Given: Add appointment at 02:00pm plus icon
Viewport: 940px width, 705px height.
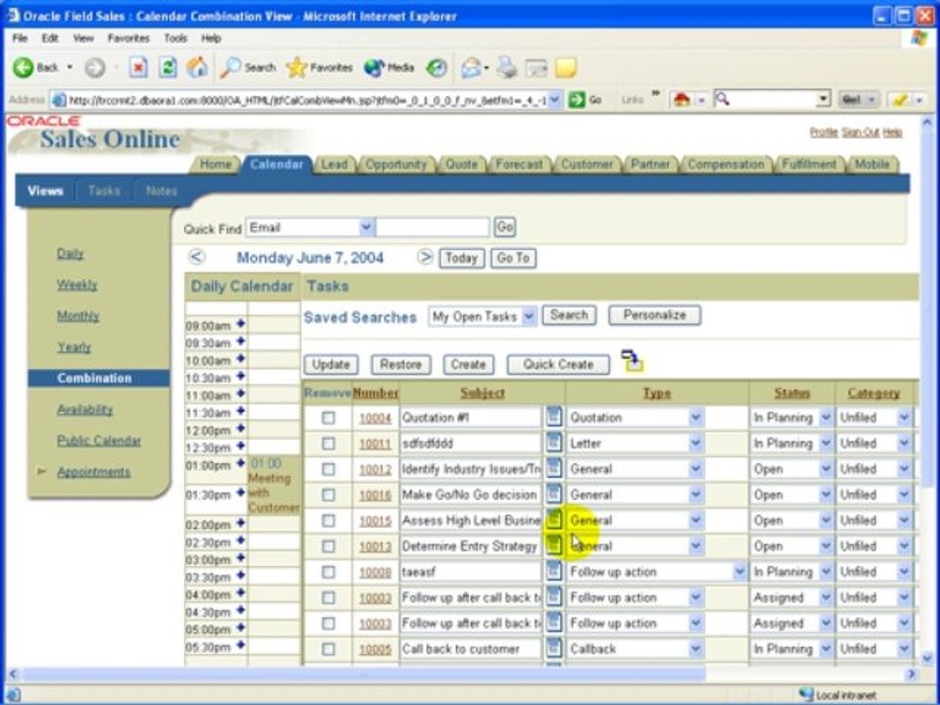Looking at the screenshot, I should (241, 523).
